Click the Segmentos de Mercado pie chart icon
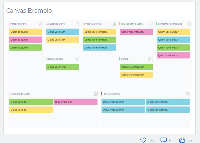This screenshot has height=143, width=200. (x=189, y=24)
